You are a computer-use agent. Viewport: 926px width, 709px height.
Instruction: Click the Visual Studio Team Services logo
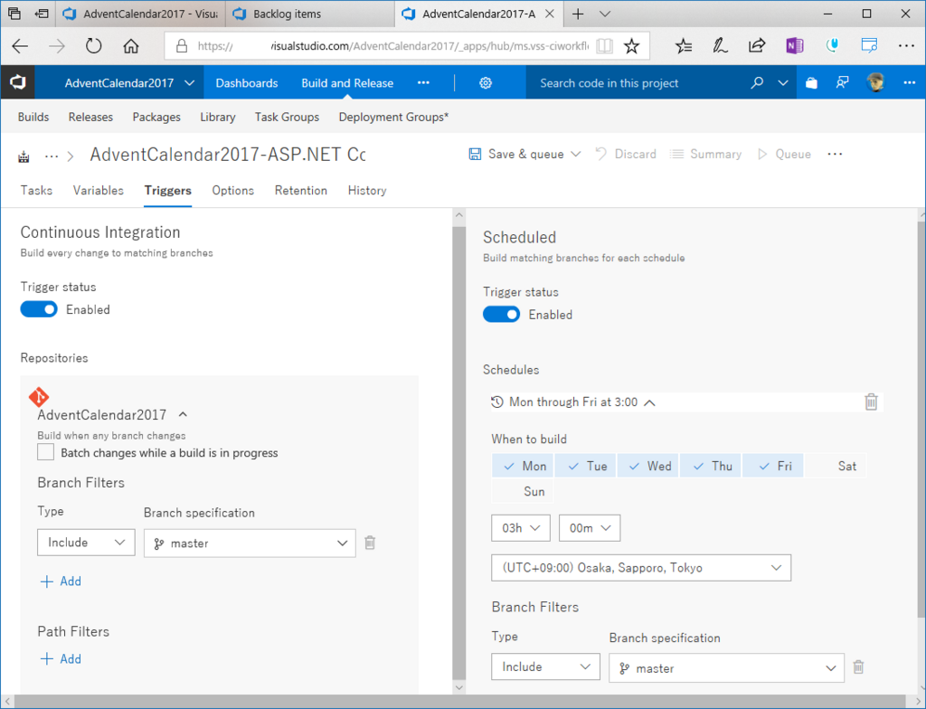18,82
